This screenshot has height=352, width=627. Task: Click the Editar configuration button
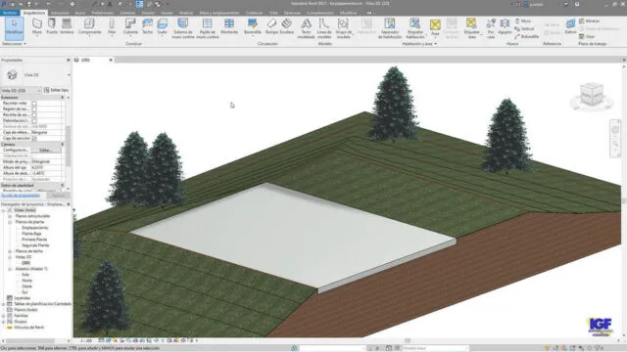coord(46,150)
